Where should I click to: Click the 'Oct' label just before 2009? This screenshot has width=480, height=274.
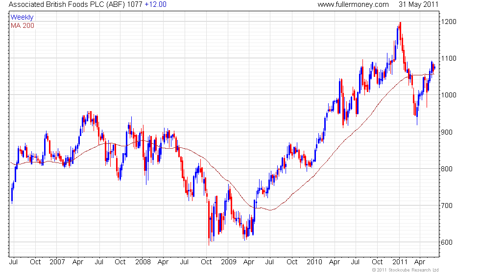(x=206, y=262)
